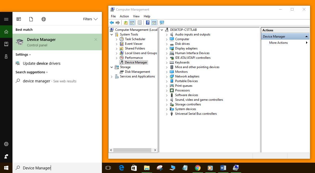315x173 pixels.
Task: Open the View menu
Action: click(136, 16)
